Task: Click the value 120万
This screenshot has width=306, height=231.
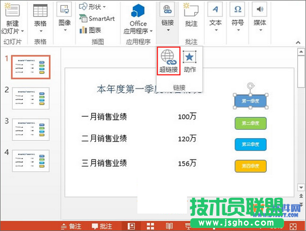Action: click(x=187, y=139)
